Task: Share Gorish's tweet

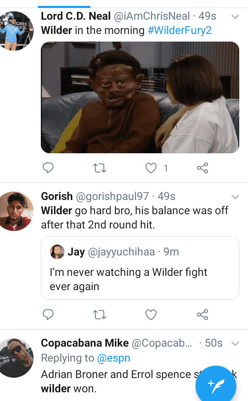Action: click(x=202, y=314)
